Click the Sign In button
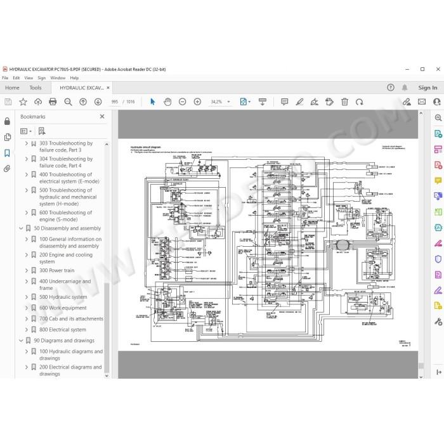 pos(428,88)
